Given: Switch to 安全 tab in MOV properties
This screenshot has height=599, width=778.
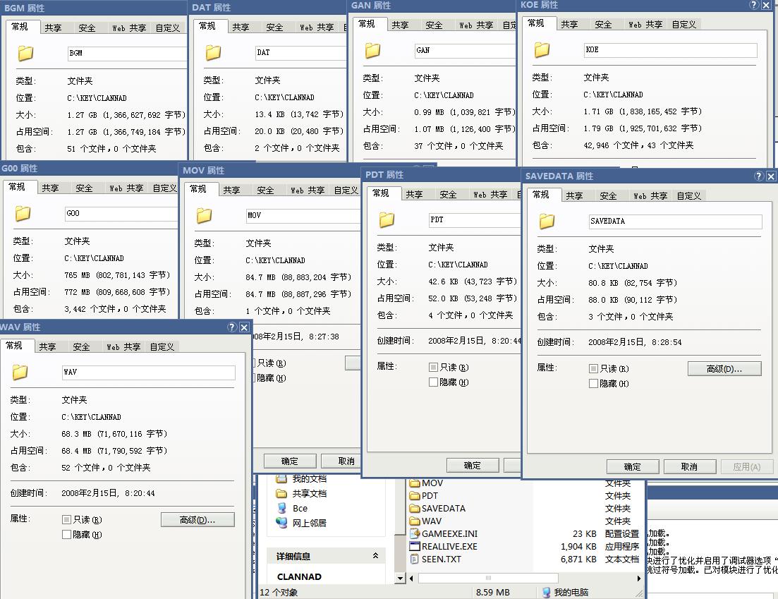Looking at the screenshot, I should click(265, 190).
